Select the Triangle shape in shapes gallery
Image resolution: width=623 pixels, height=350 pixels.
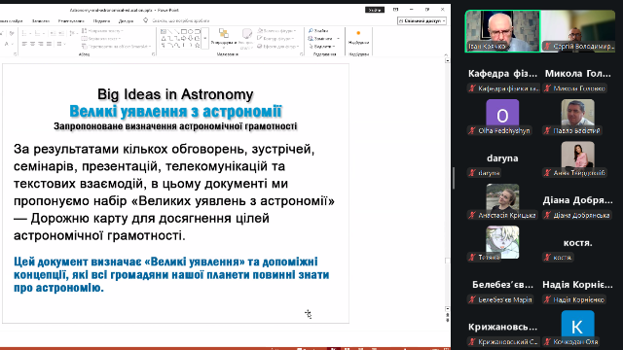[164, 39]
